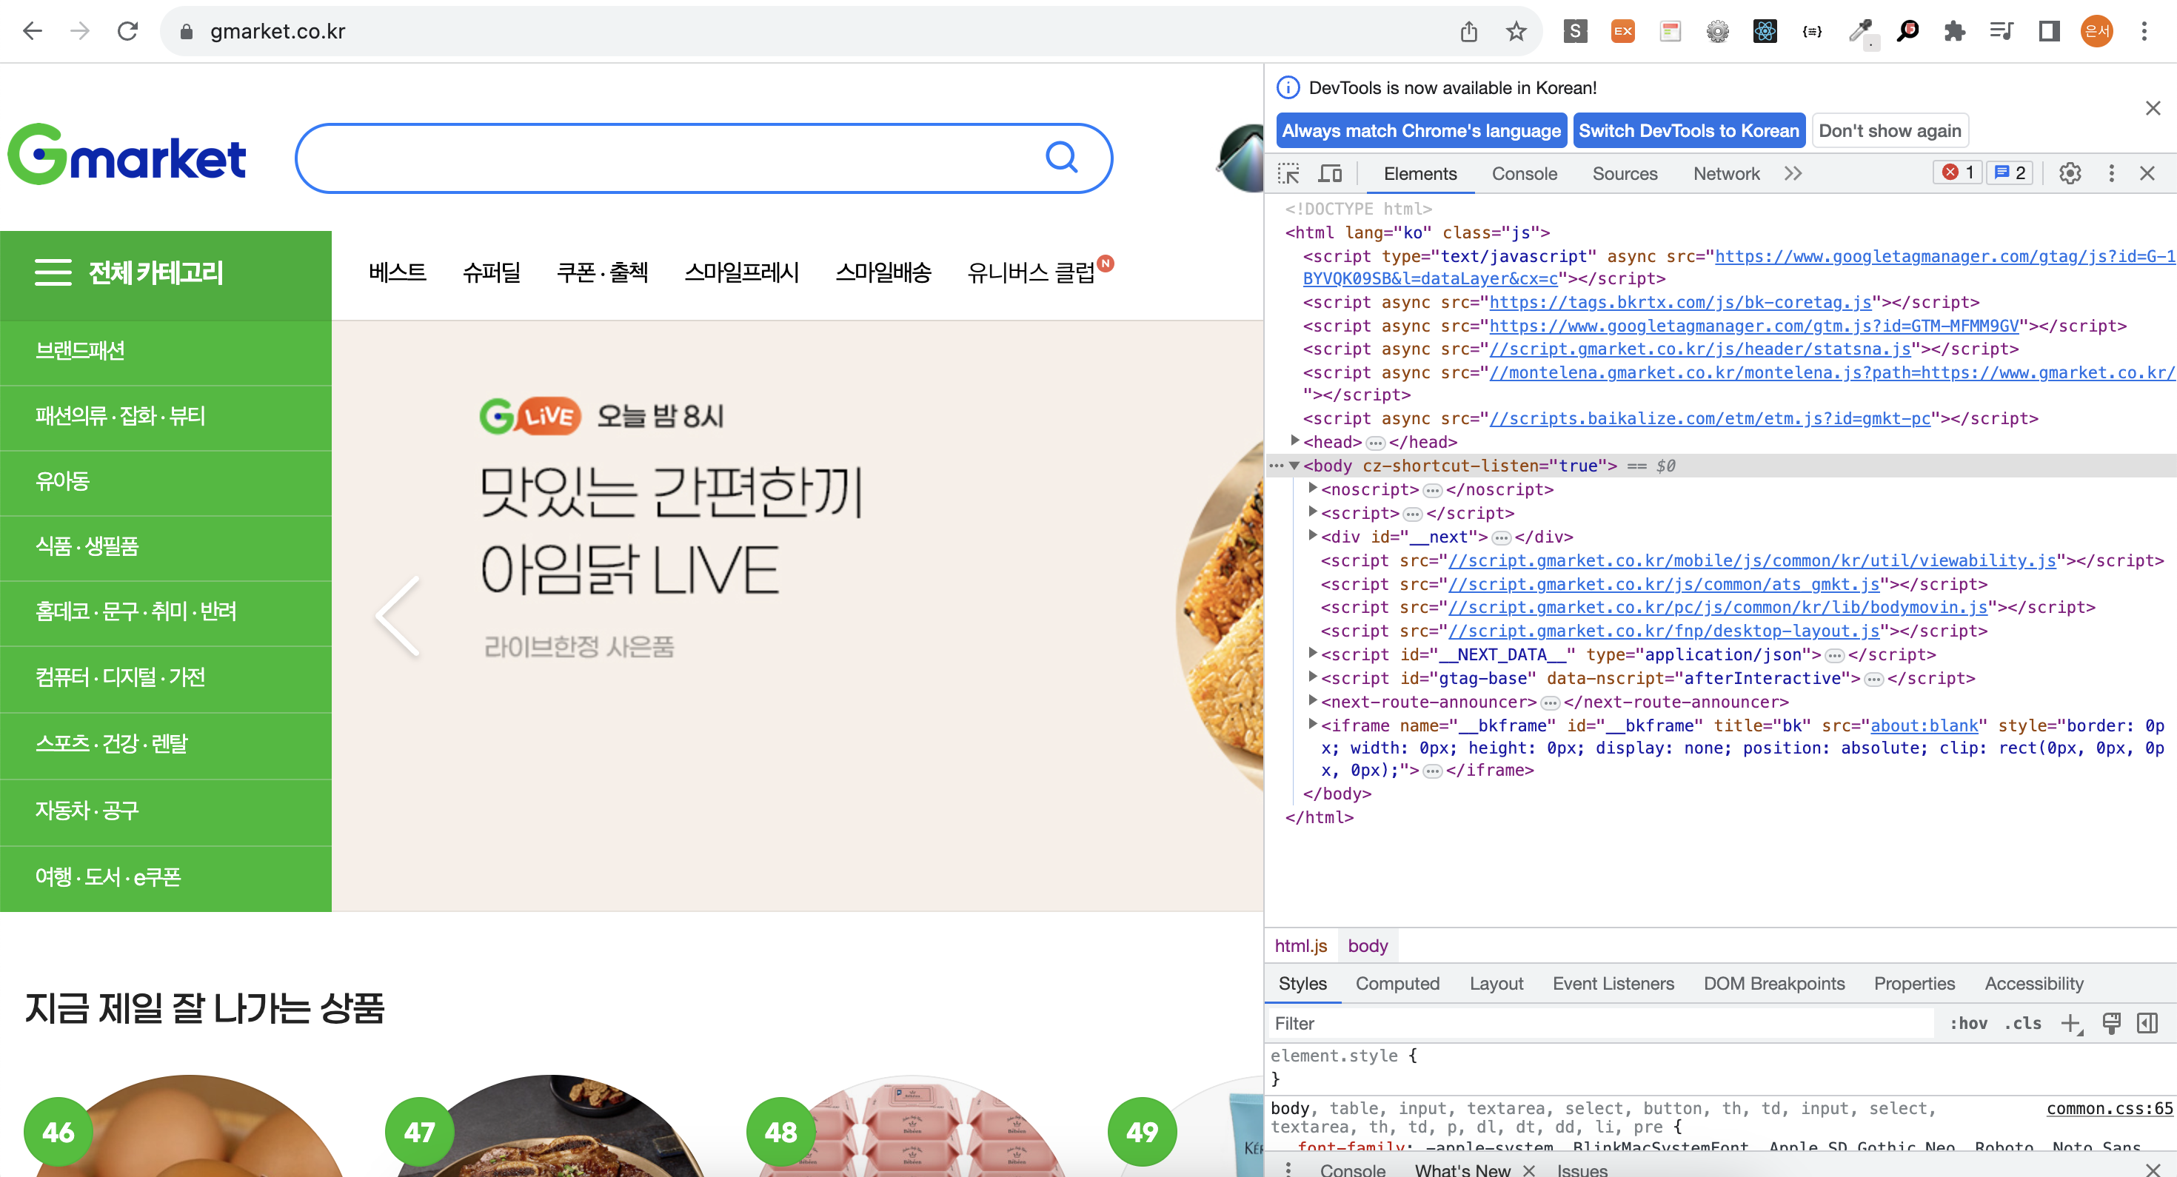Open the orange EX extension
The width and height of the screenshot is (2177, 1177).
tap(1622, 31)
